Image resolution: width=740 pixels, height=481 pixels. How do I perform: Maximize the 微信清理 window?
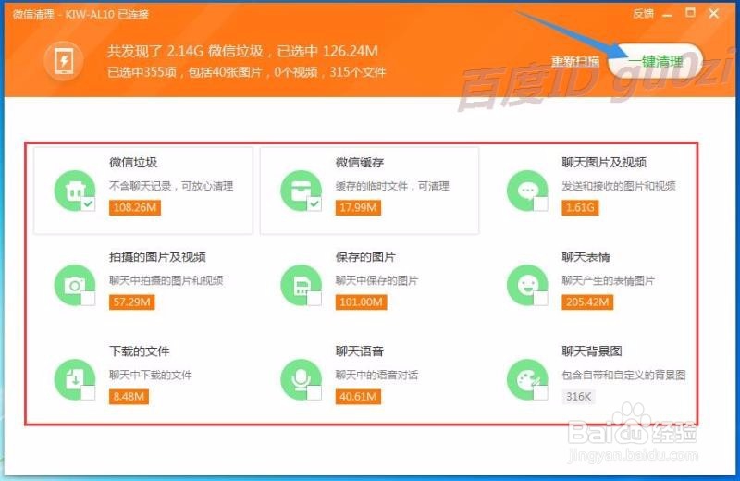(x=690, y=13)
